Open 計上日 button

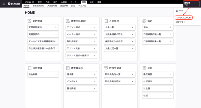pyautogui.click(x=158, y=89)
